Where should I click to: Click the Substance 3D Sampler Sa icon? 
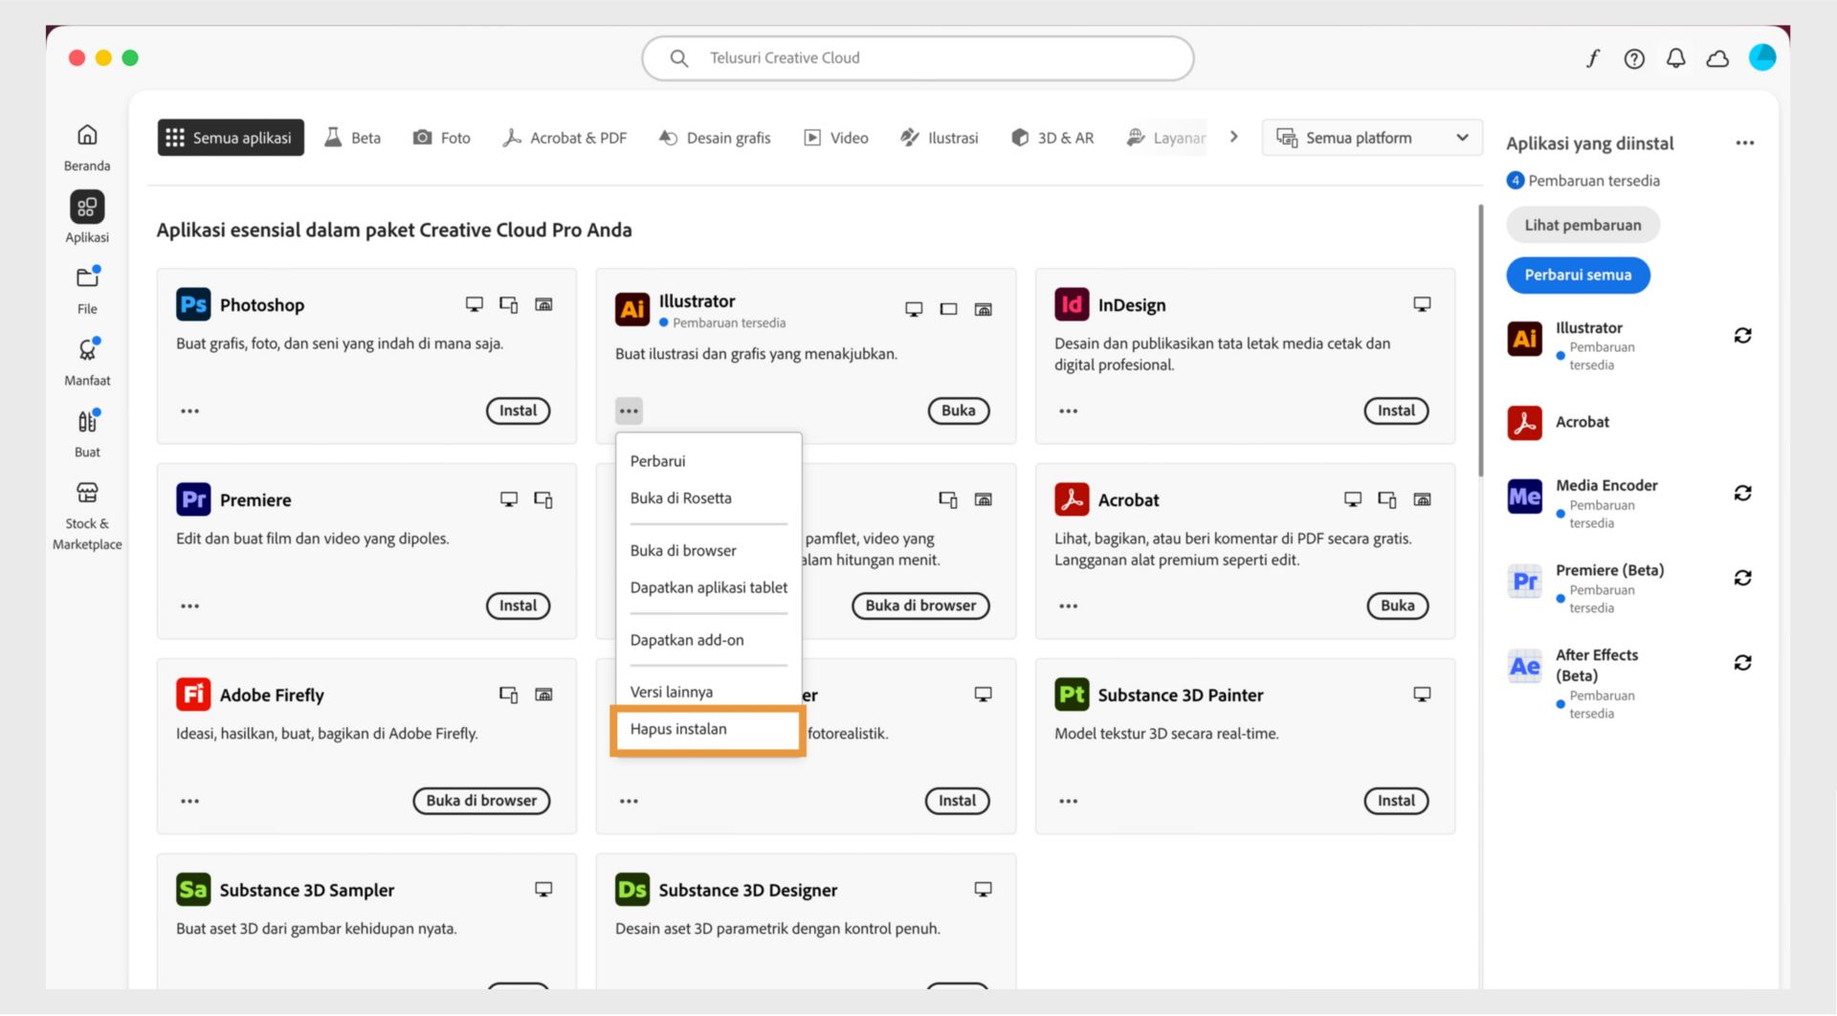[x=193, y=890]
